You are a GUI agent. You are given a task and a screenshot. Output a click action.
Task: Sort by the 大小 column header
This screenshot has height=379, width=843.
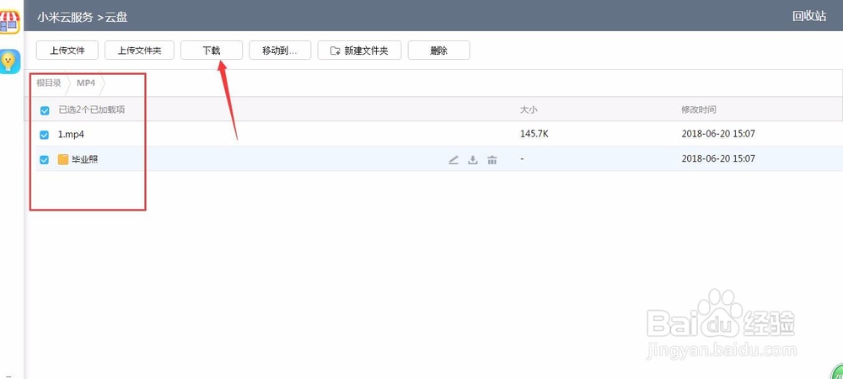click(529, 109)
